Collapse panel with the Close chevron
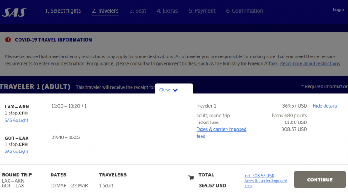Screen dimensions: 348x193 pyautogui.click(x=169, y=90)
